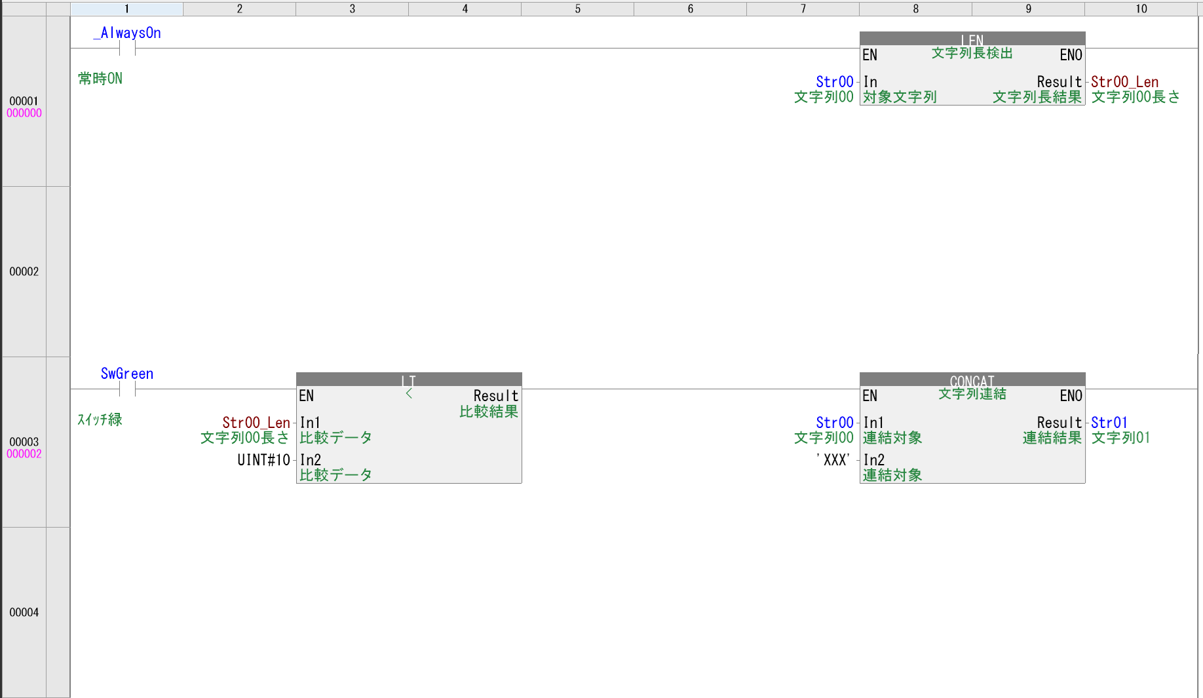Click the _AlwaysOn contact in rung 00001
The width and height of the screenshot is (1203, 698).
127,48
